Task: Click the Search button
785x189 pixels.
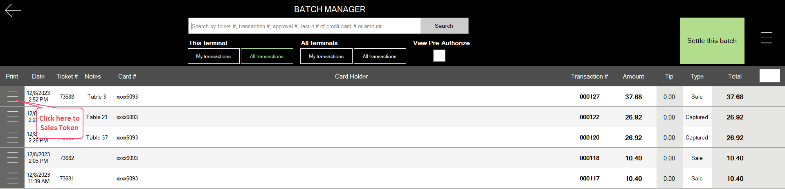Action: (x=444, y=26)
